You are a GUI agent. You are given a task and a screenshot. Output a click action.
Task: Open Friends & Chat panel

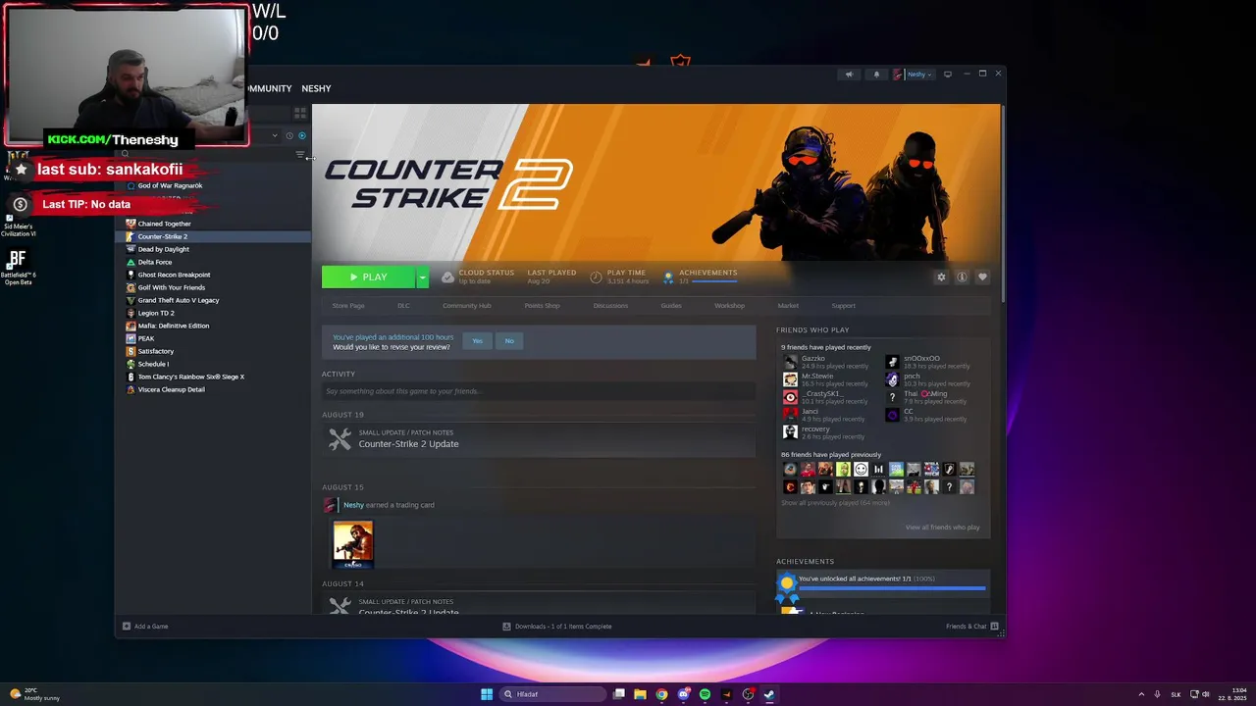(x=972, y=627)
